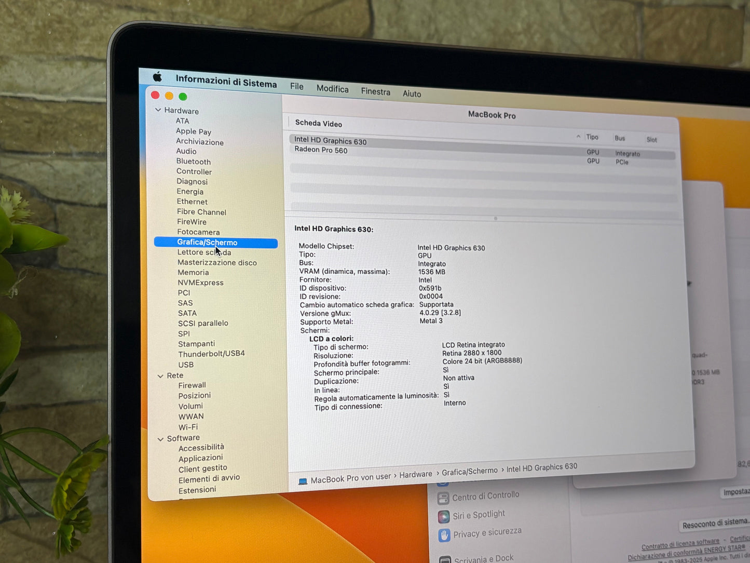Select Masterizzazione disco in the sidebar
This screenshot has width=750, height=563.
coord(217,262)
